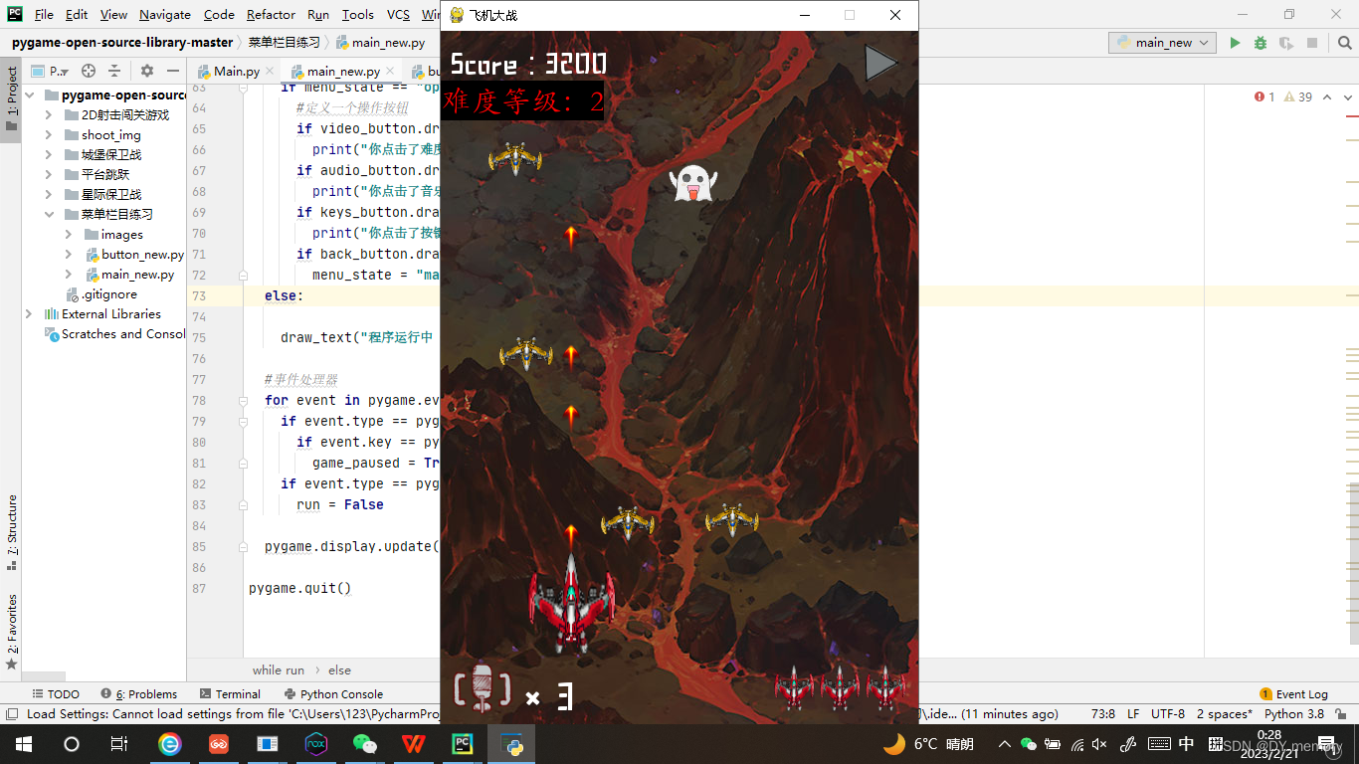The image size is (1359, 764).
Task: Start debugging with the bug icon
Action: click(1261, 43)
